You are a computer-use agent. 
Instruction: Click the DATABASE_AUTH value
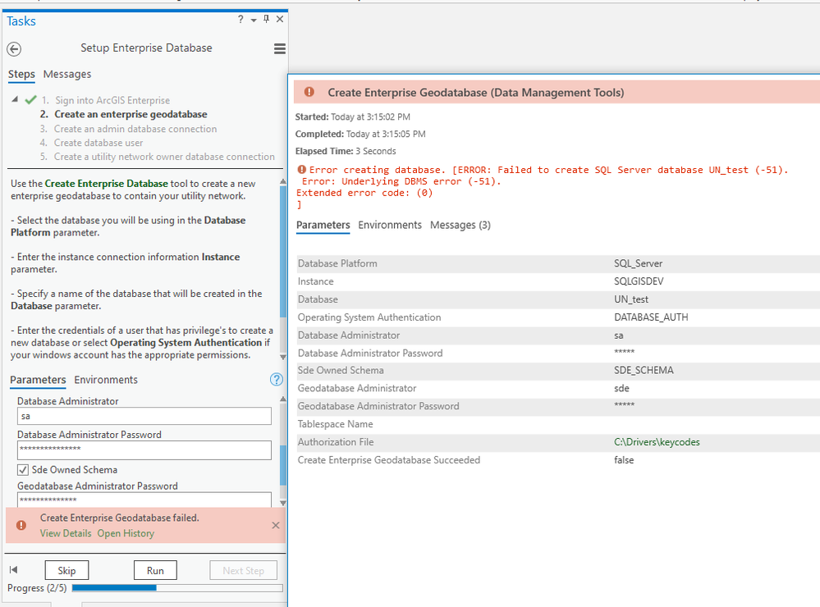point(651,317)
